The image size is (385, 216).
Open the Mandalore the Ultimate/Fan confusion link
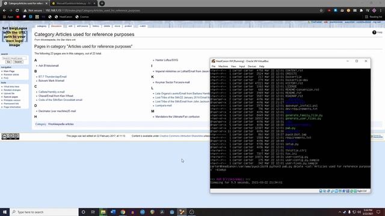click(x=177, y=116)
